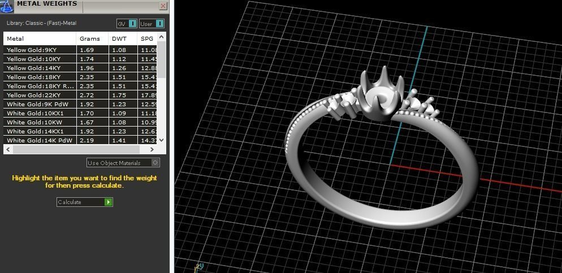Toggle the User library button
The width and height of the screenshot is (562, 273).
(152, 24)
